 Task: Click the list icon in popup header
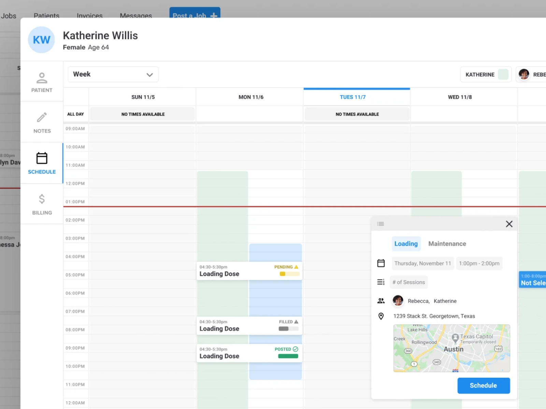coord(380,224)
